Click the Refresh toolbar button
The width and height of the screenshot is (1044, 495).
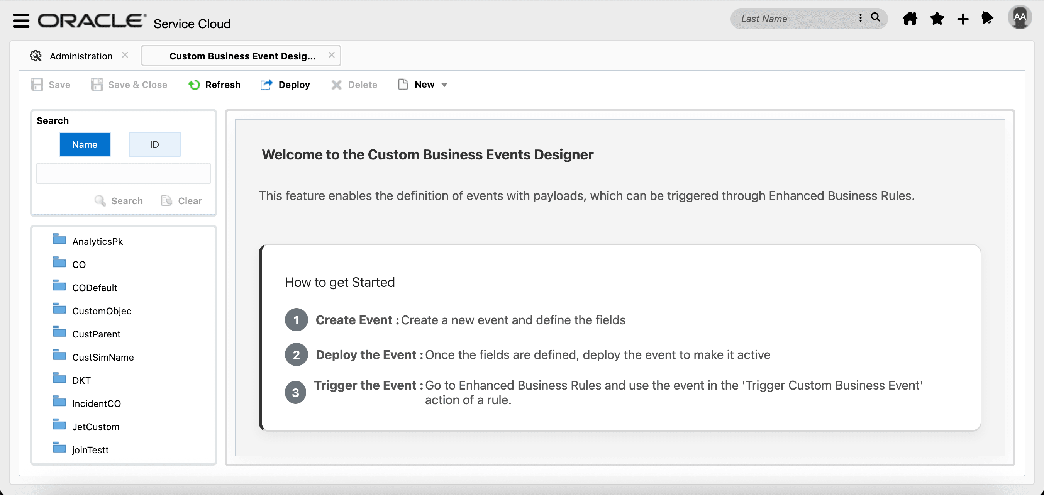pyautogui.click(x=214, y=85)
